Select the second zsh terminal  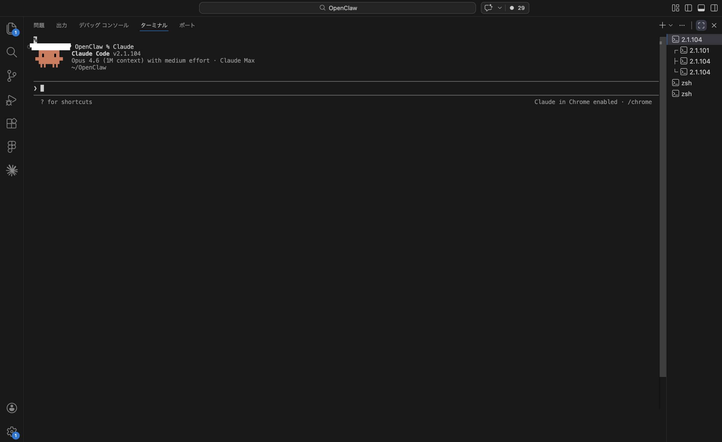tap(694, 93)
